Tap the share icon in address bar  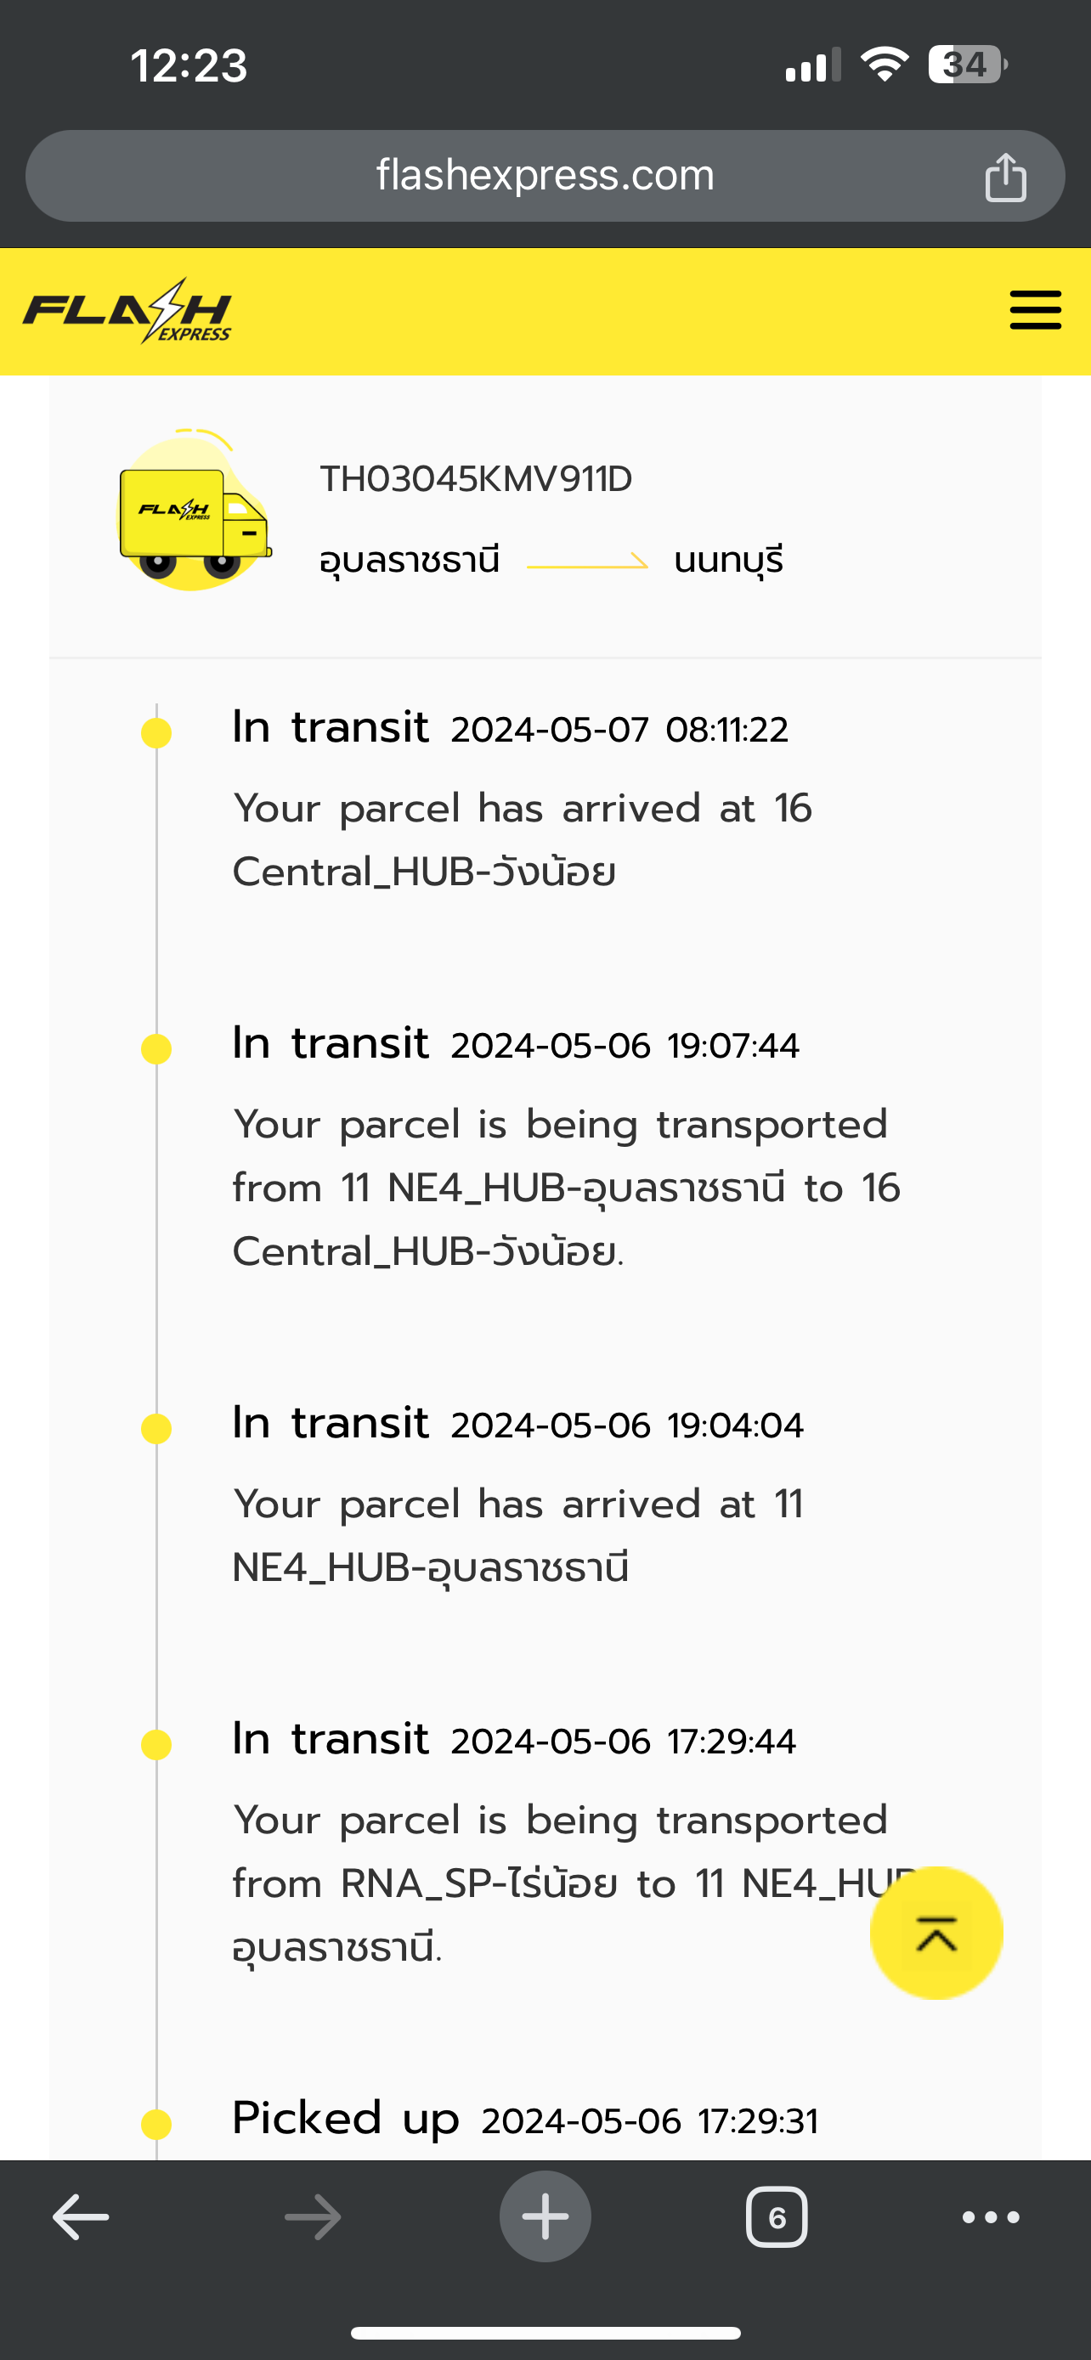(x=1005, y=177)
